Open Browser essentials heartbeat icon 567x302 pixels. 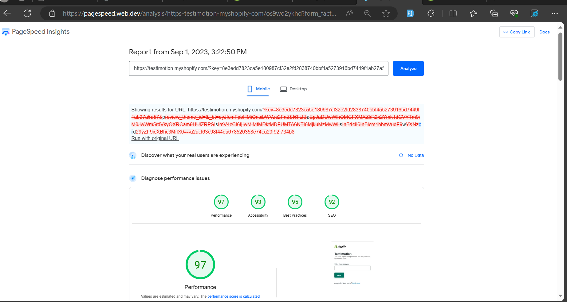click(514, 13)
